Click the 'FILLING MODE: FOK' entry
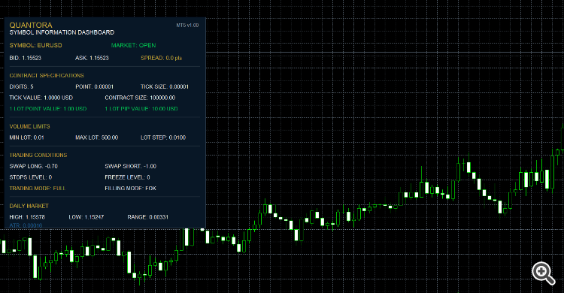 (x=130, y=189)
